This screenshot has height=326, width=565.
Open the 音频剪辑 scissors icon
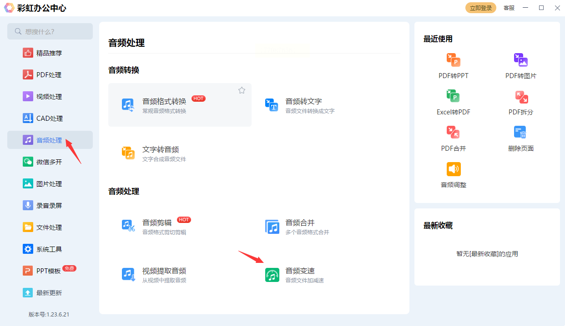tap(128, 226)
